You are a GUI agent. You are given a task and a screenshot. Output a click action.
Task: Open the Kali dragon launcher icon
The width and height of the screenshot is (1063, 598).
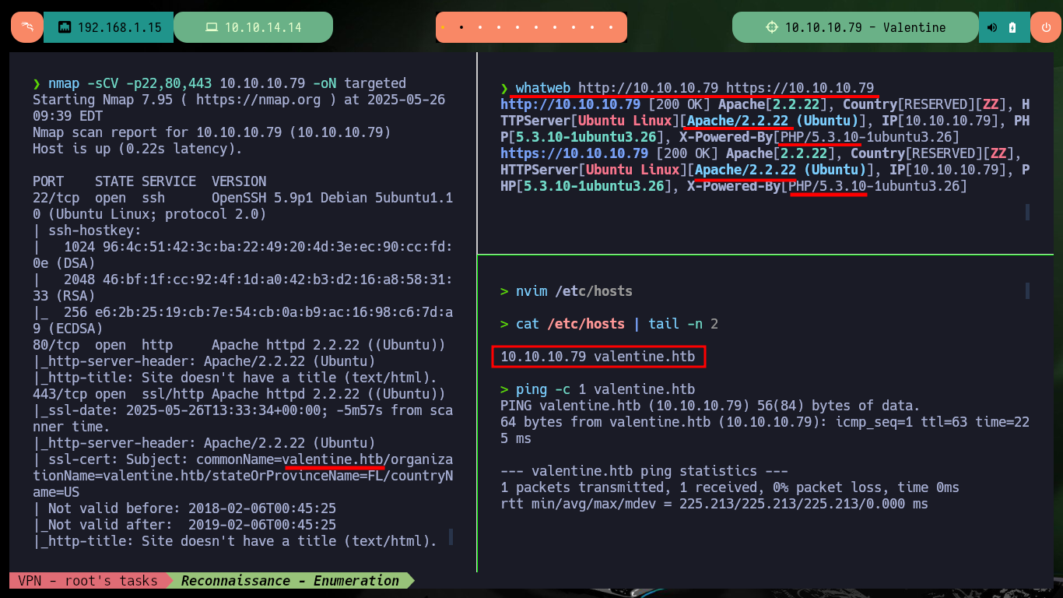coord(27,27)
